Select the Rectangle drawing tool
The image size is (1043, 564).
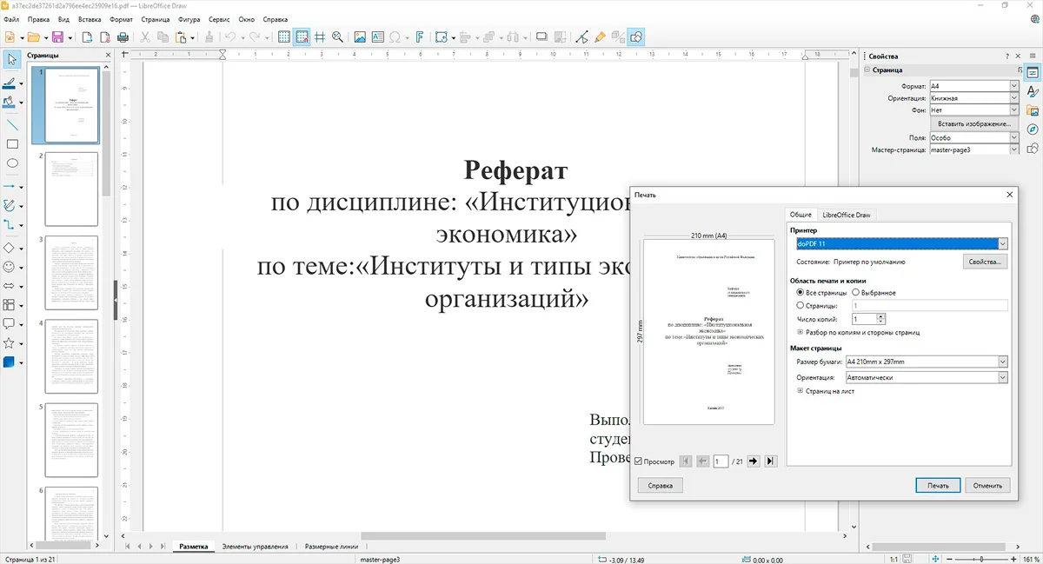tap(12, 144)
